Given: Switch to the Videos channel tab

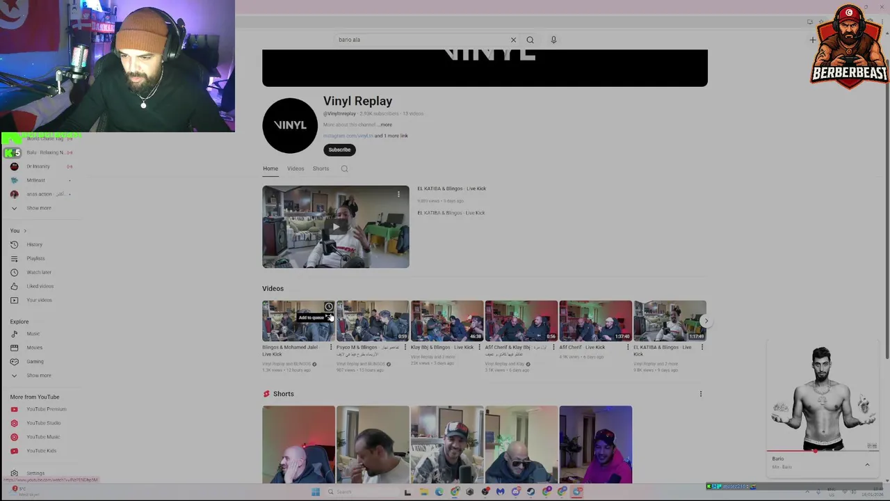Looking at the screenshot, I should pyautogui.click(x=296, y=168).
